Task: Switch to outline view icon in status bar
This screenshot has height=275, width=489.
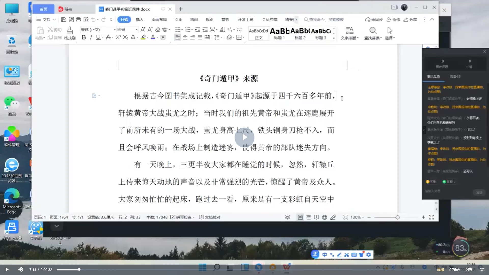Action: [308, 217]
